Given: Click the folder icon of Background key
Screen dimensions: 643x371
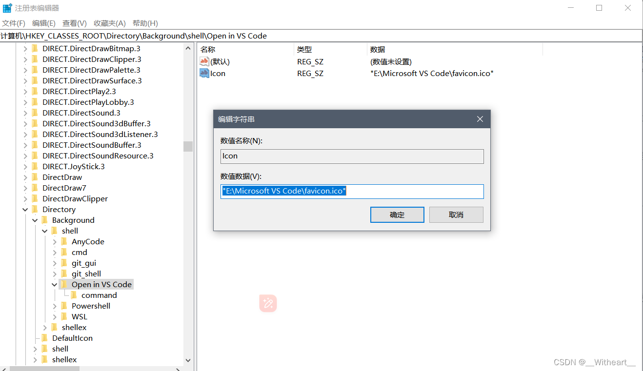Looking at the screenshot, I should [44, 220].
